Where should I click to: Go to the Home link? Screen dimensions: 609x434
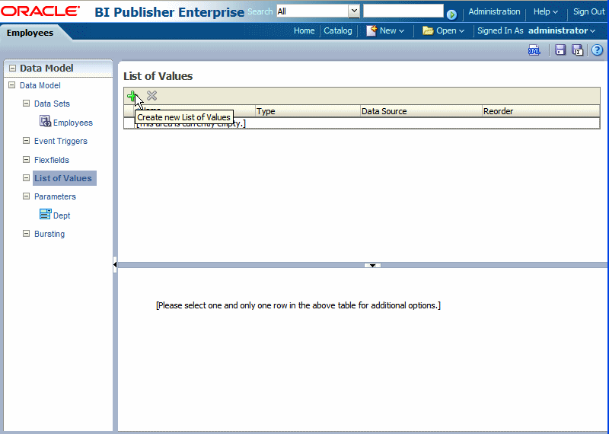(304, 30)
